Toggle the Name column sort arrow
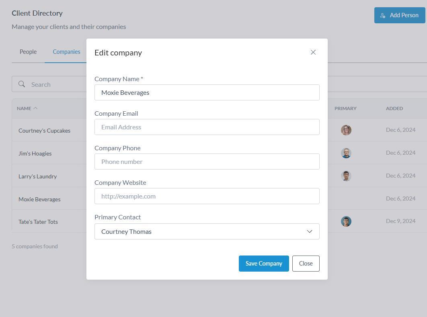 [x=35, y=108]
